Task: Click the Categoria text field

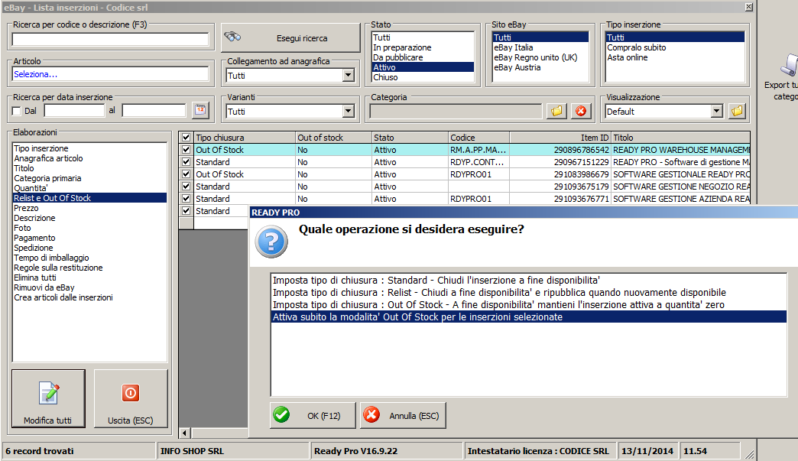Action: 456,111
